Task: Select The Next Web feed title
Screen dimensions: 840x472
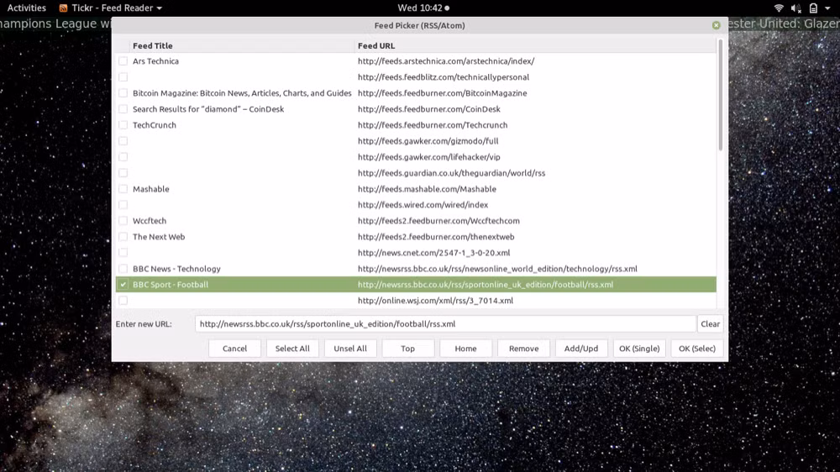Action: [x=159, y=237]
